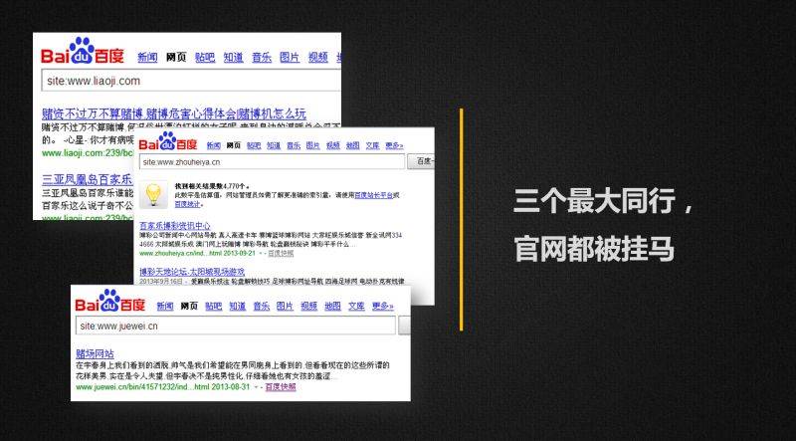The image size is (796, 441).
Task: Open 图片 tab in the zhouheiya.cn window
Action: tap(313, 145)
